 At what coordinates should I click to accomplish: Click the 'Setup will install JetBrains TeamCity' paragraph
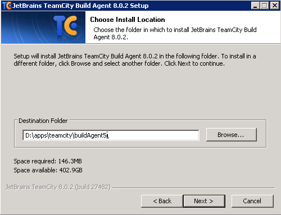(x=135, y=60)
